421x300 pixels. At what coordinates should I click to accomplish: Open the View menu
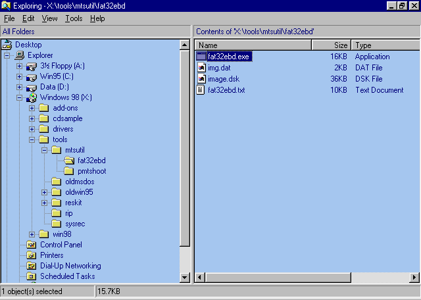[49, 18]
